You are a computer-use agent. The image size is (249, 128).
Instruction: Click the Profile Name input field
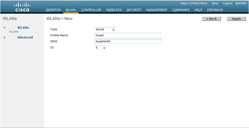tap(128, 35)
